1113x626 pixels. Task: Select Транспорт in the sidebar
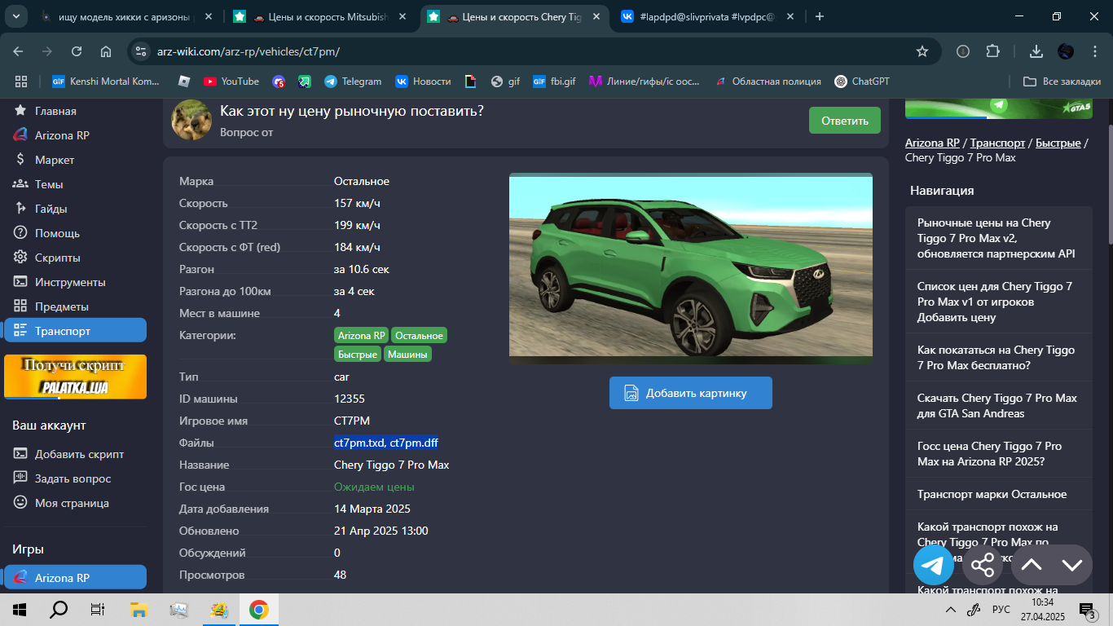click(75, 330)
